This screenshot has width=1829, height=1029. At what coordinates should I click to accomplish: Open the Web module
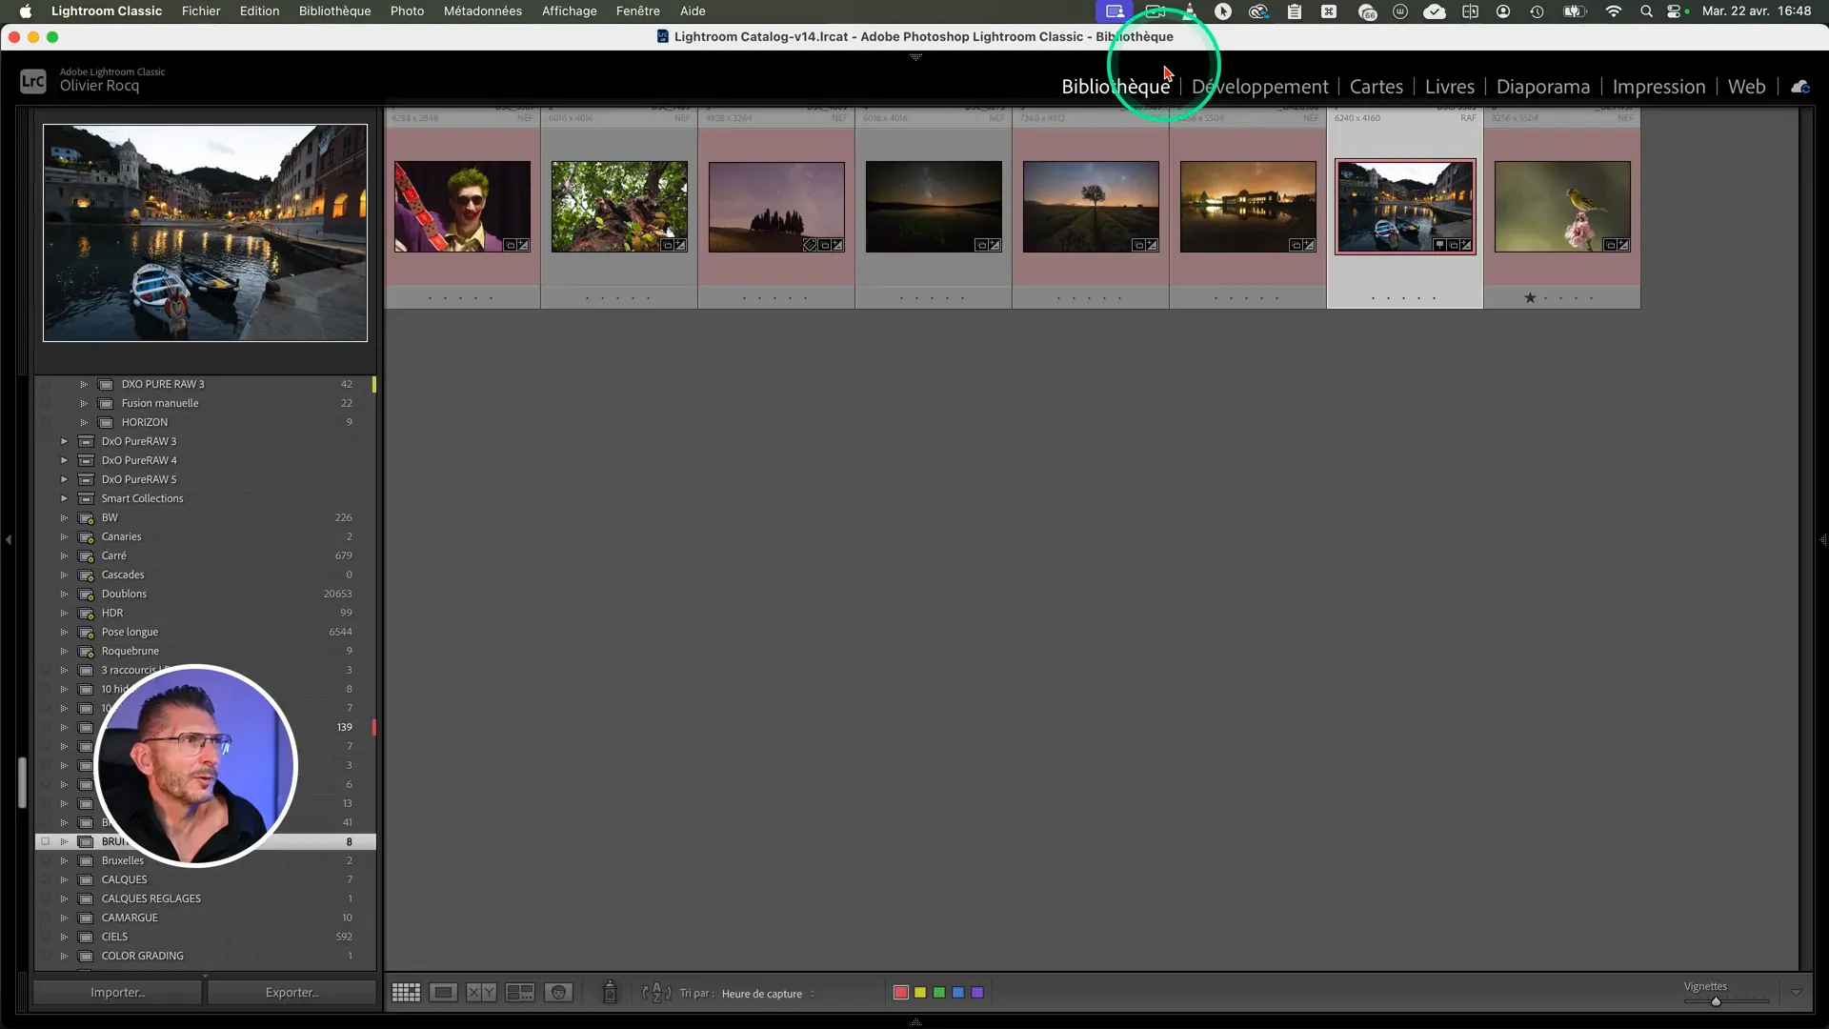1746,87
